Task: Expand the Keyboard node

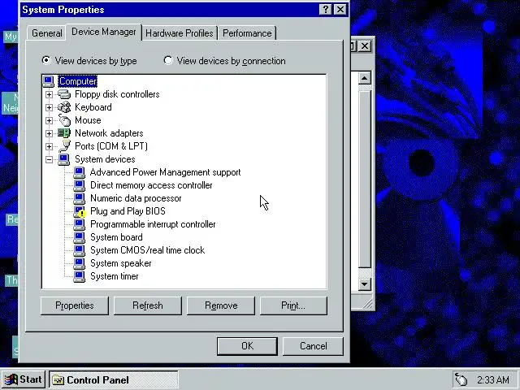Action: pos(49,107)
